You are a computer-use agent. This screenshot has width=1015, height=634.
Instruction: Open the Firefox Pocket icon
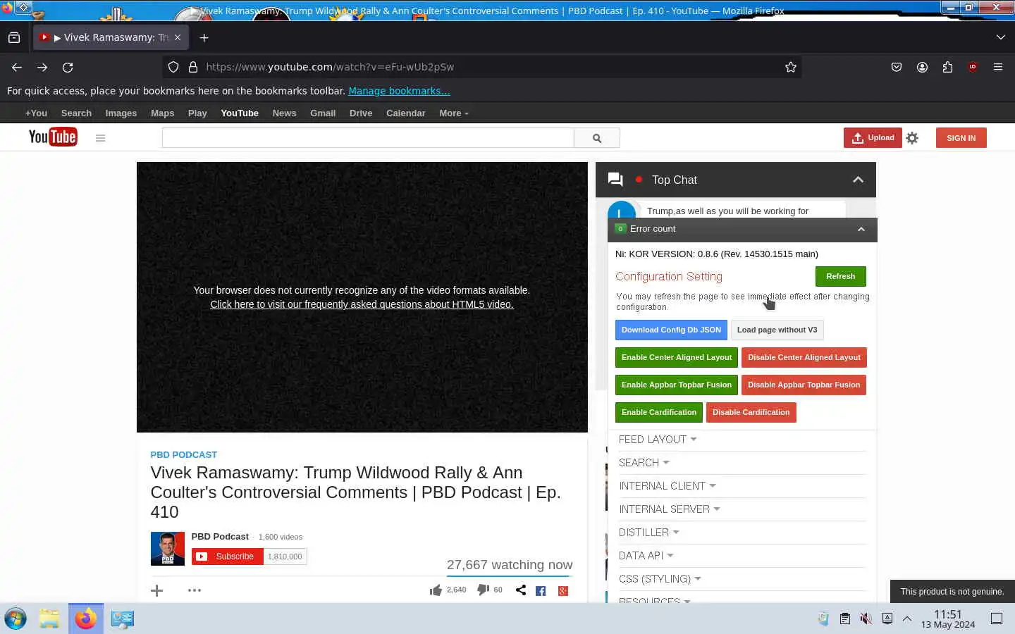coord(897,67)
